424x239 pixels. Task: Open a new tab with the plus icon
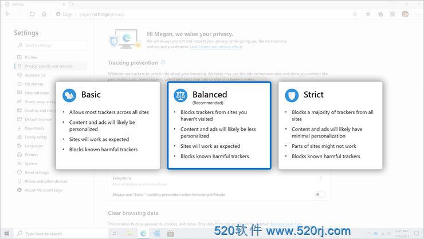tap(73, 5)
